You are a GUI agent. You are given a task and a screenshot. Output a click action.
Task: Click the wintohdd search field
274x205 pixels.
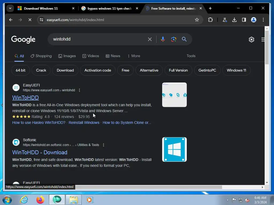[99, 39]
